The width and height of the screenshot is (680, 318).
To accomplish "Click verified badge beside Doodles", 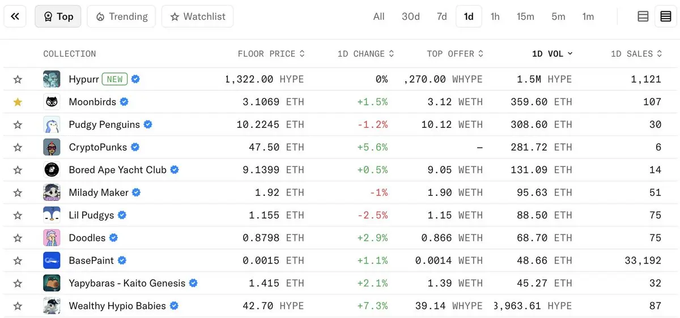I will [x=113, y=238].
